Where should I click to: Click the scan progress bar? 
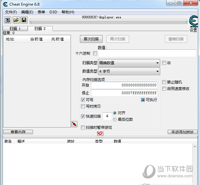(x=108, y=22)
